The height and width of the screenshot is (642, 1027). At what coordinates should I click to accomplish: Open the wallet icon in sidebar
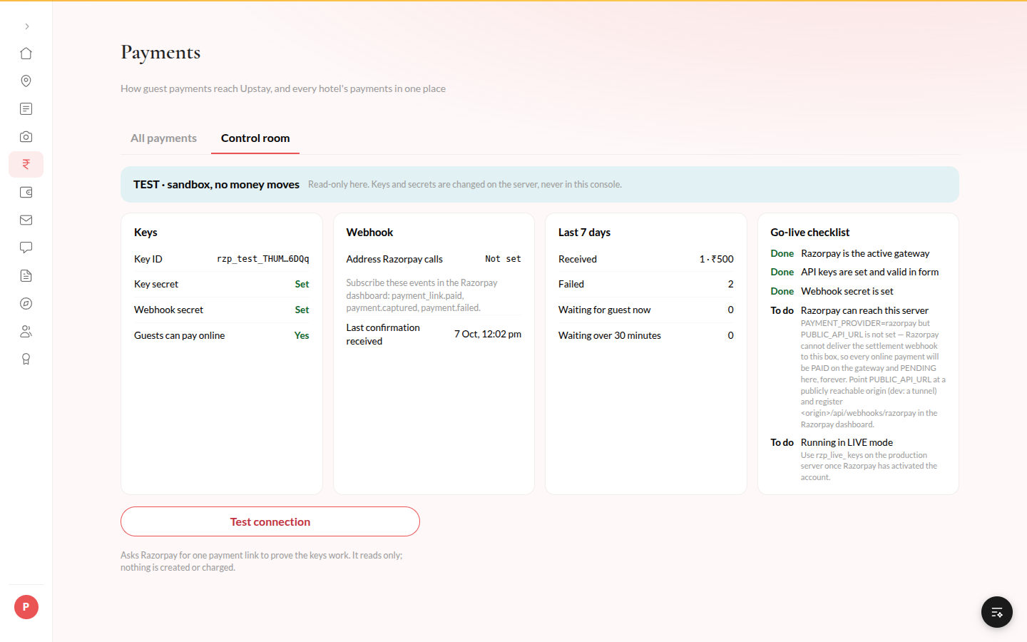(26, 193)
